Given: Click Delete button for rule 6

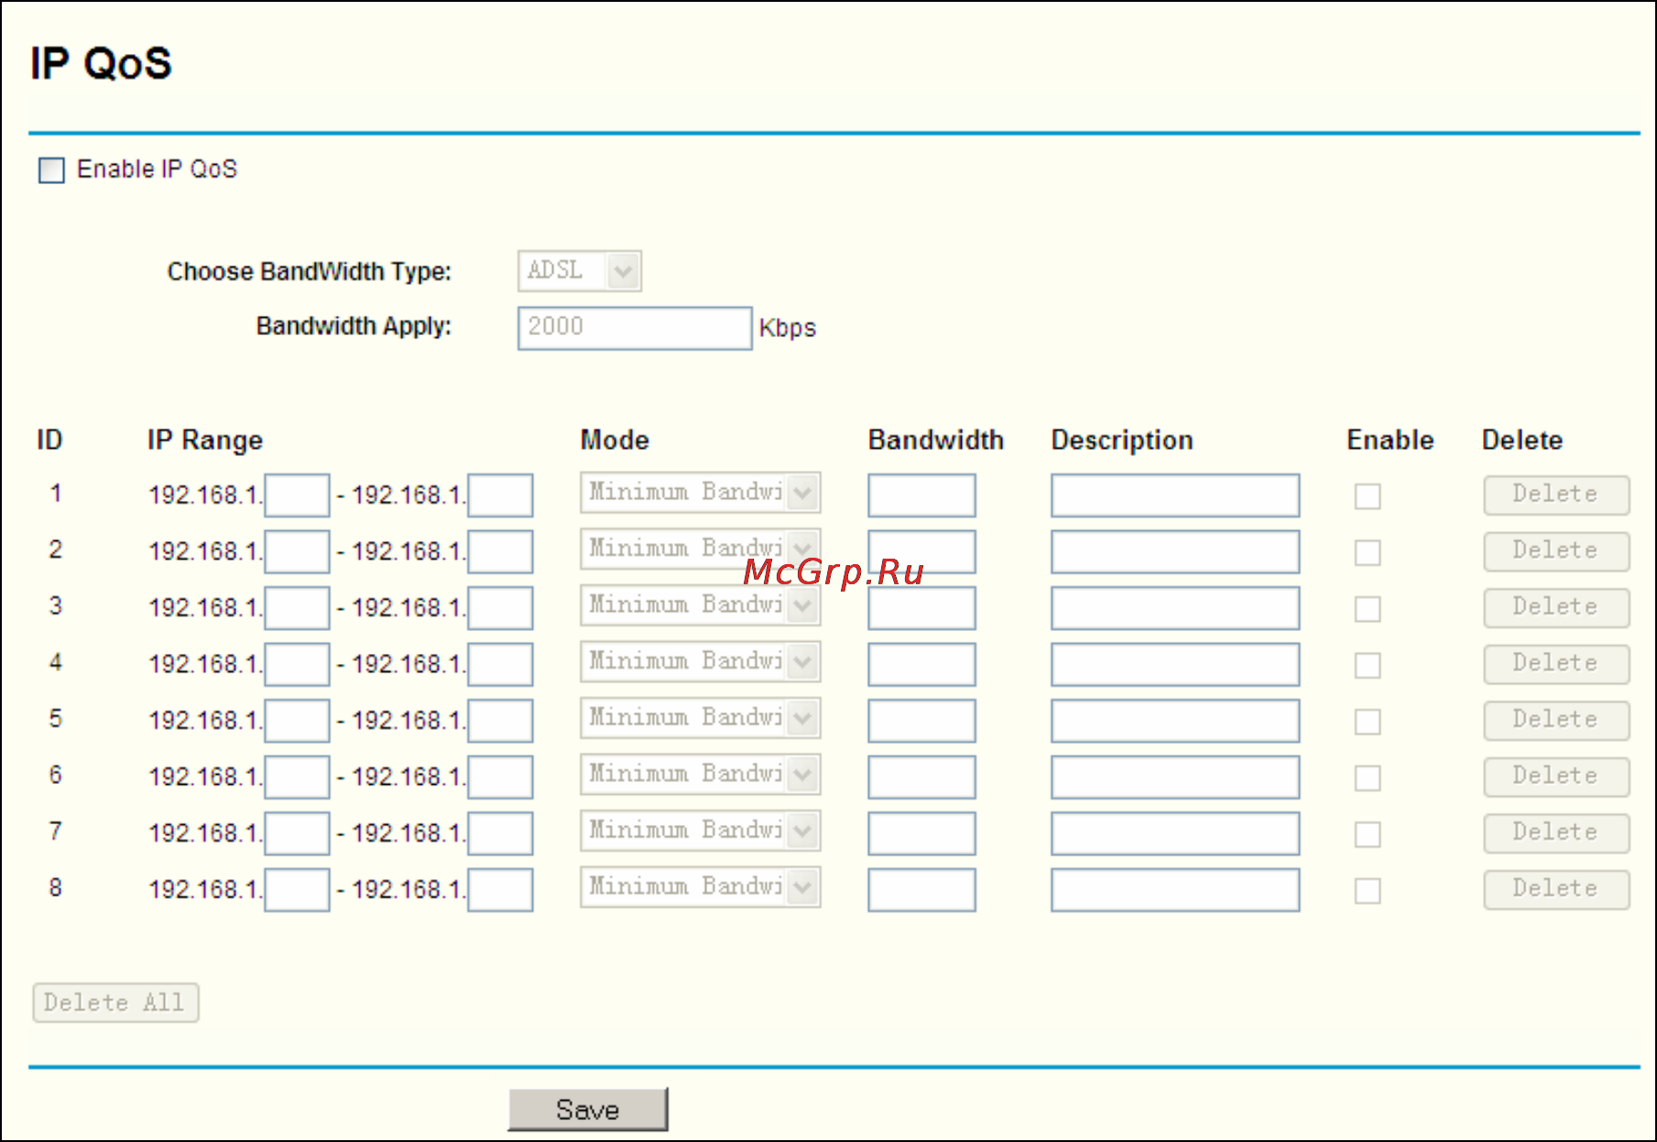Looking at the screenshot, I should click(1556, 777).
